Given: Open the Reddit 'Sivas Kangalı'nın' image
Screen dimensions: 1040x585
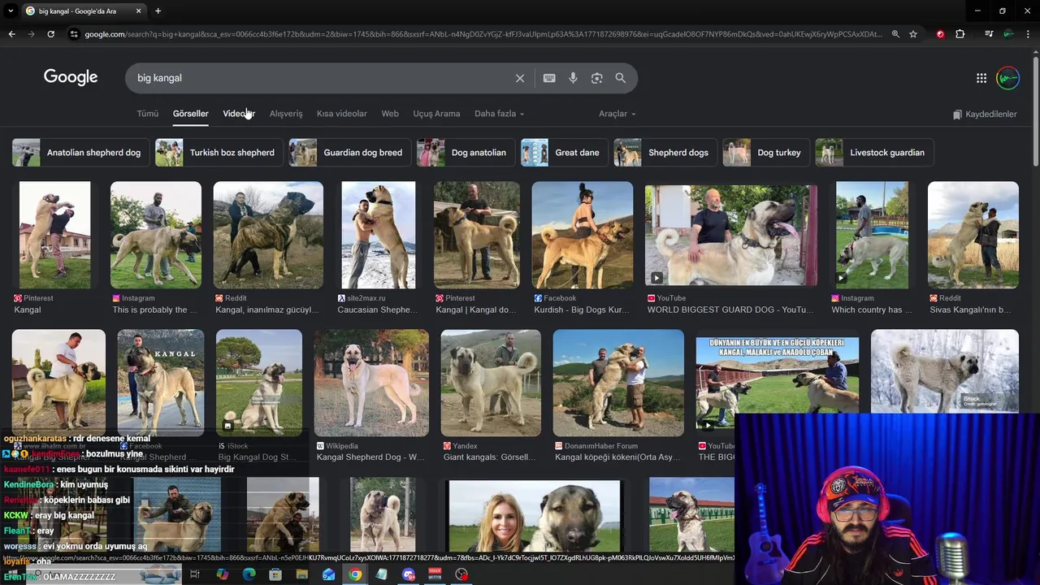Looking at the screenshot, I should coord(973,235).
